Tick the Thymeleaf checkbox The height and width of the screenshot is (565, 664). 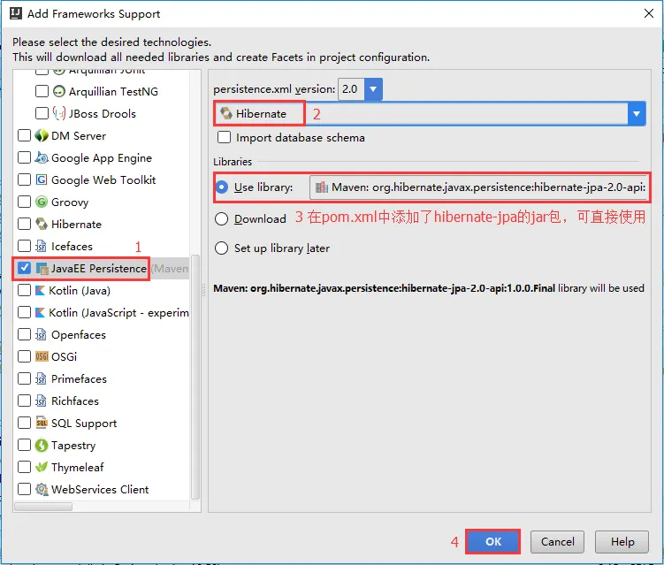[x=24, y=467]
